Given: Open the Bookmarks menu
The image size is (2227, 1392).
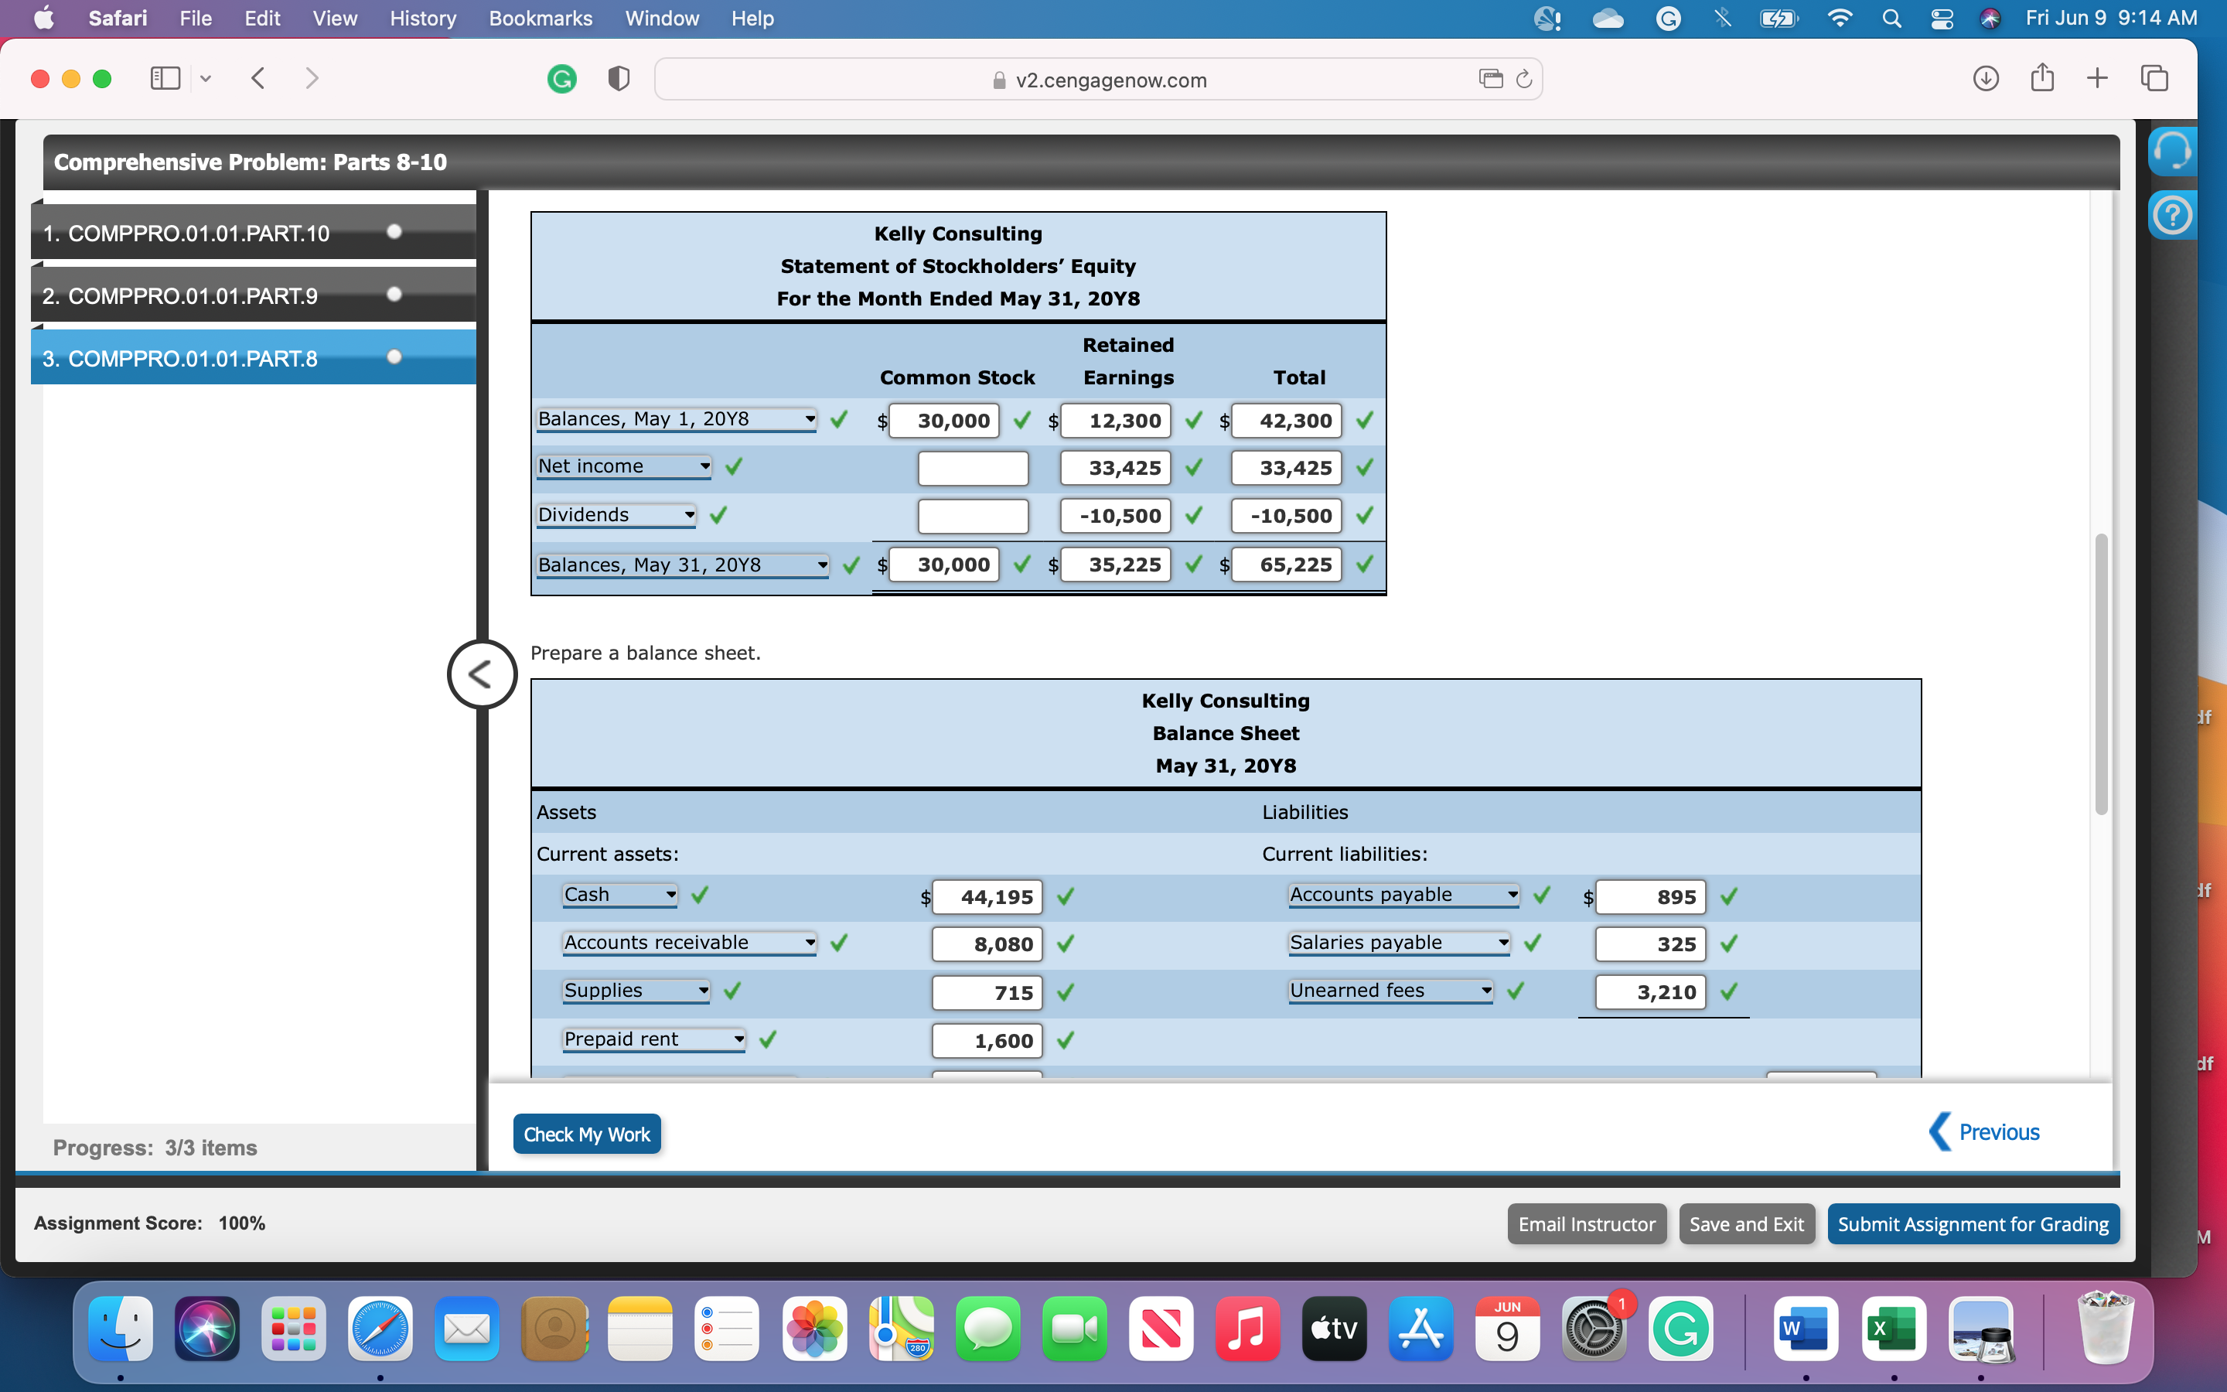Looking at the screenshot, I should (541, 19).
